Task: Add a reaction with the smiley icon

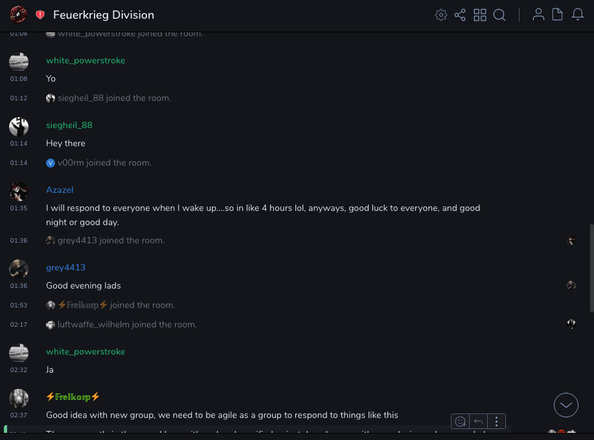Action: point(461,422)
